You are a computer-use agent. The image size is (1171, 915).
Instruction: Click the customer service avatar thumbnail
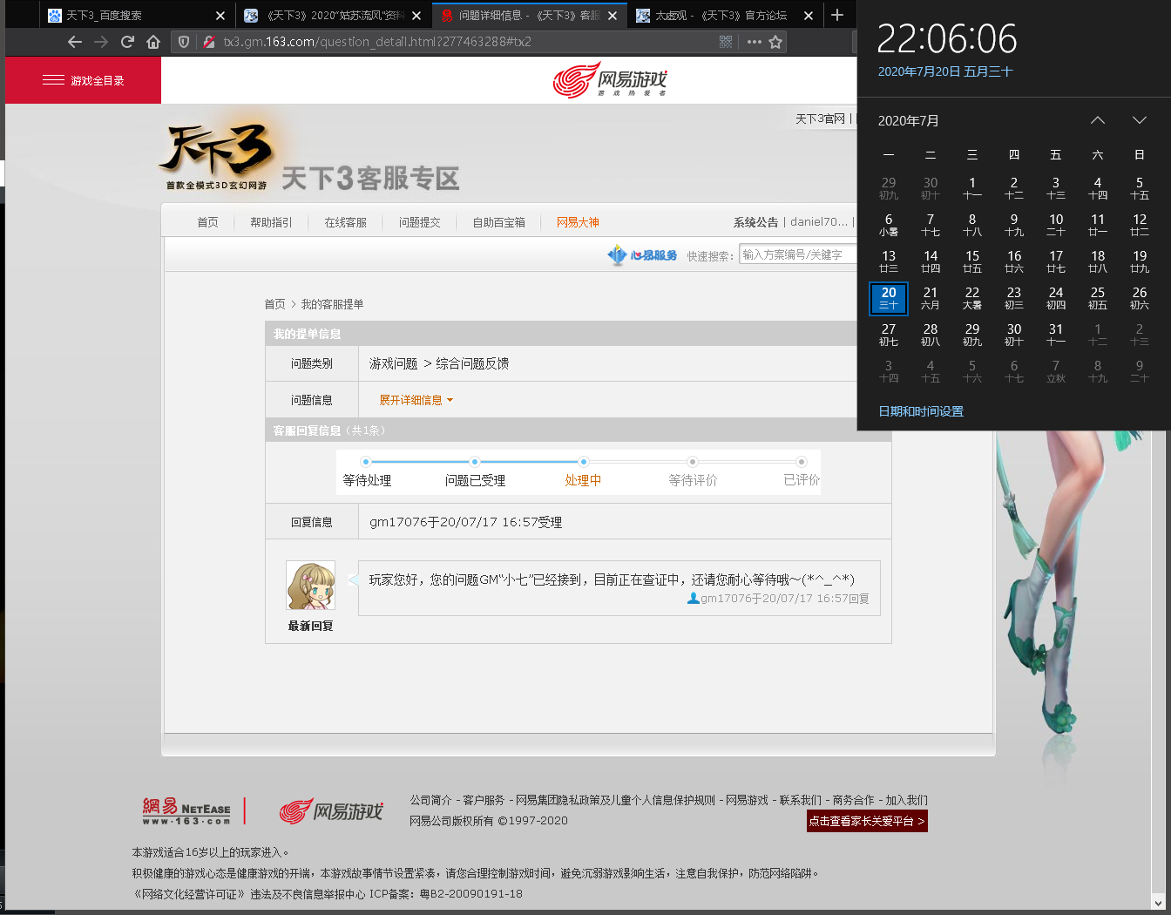tap(310, 586)
